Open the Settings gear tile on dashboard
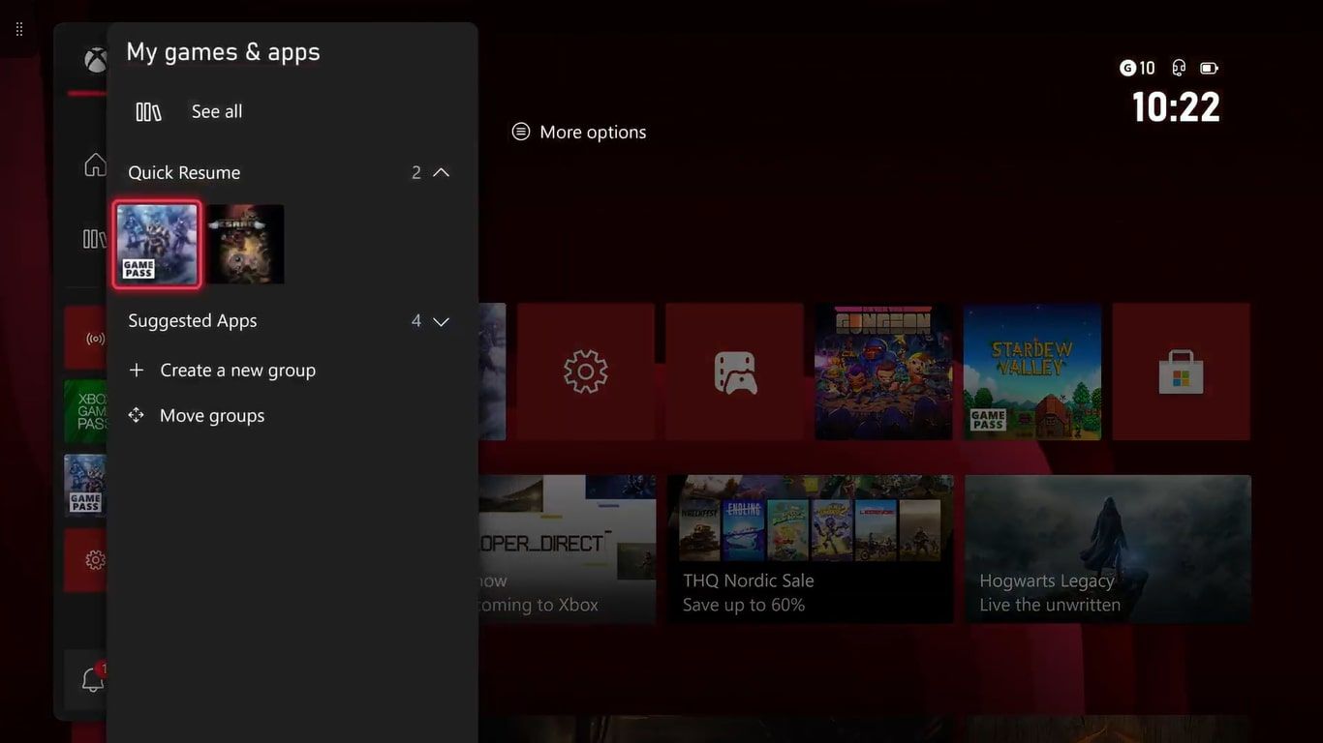 point(585,371)
